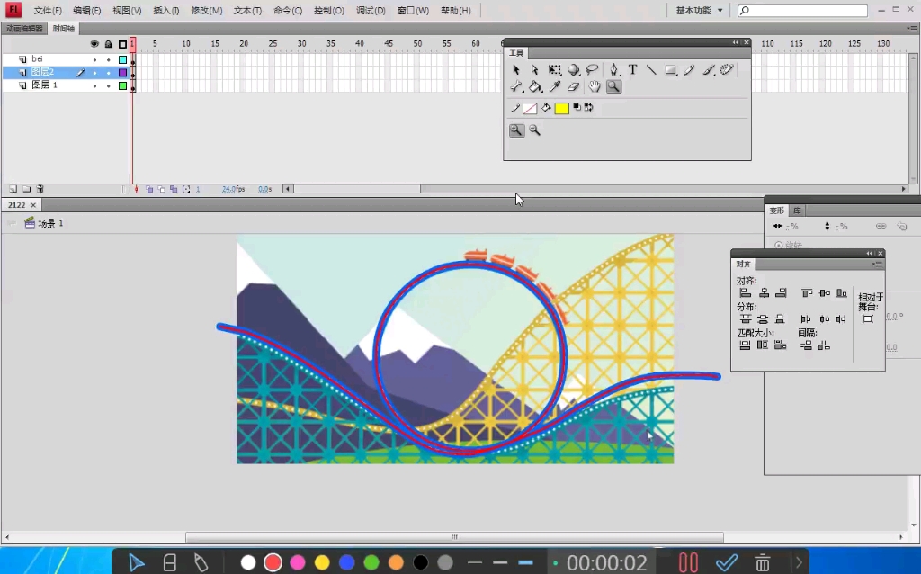This screenshot has width=921, height=574.
Task: Toggle lock dot for 图层2 layer
Action: (108, 73)
